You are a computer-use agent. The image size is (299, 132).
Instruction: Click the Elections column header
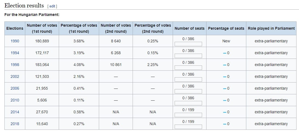coord(15,28)
